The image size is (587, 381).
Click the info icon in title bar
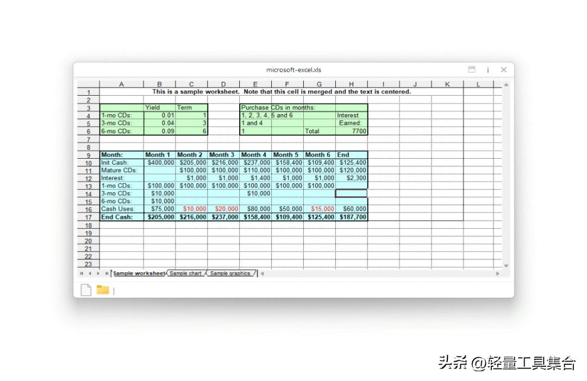point(488,70)
